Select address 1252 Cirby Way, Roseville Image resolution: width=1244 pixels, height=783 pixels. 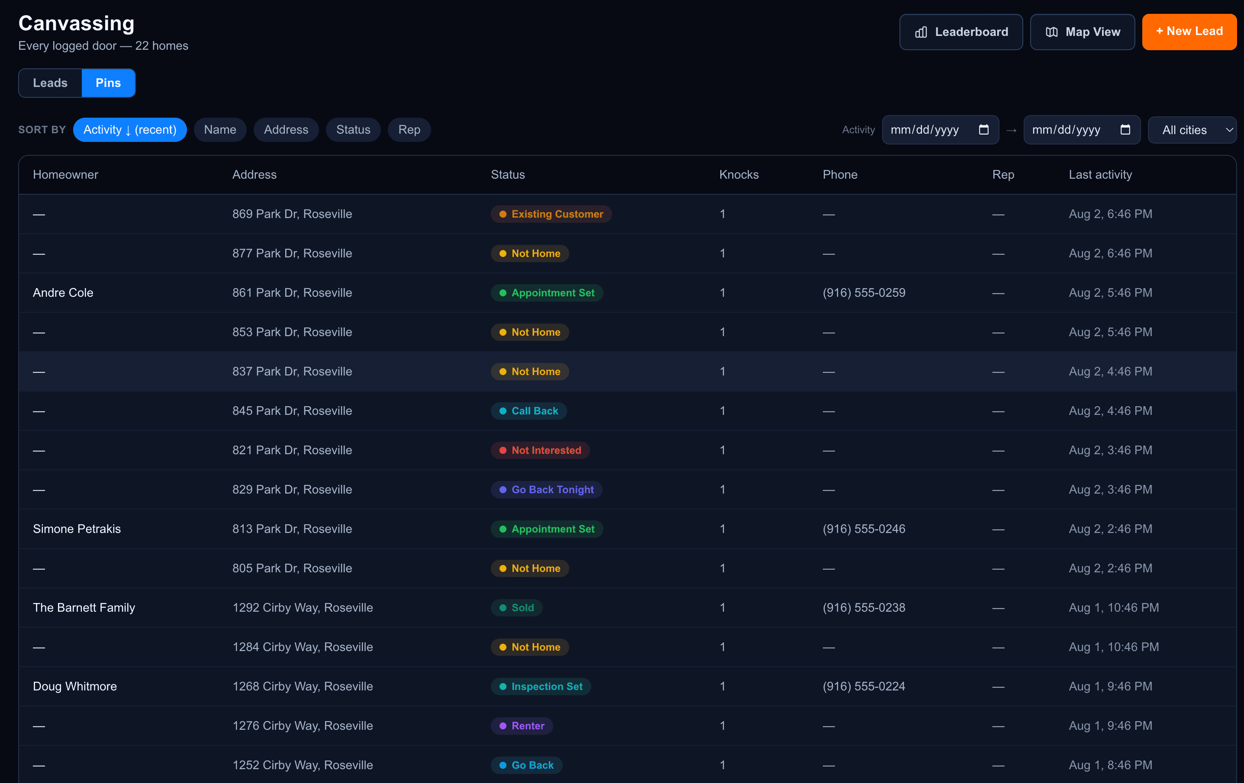click(302, 765)
